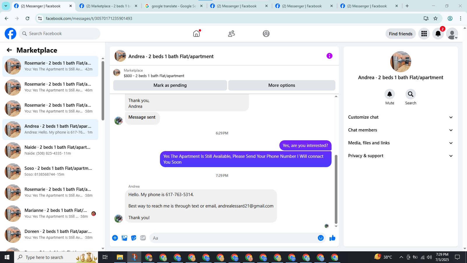Close the google translate tab
The image size is (467, 263).
[201, 6]
